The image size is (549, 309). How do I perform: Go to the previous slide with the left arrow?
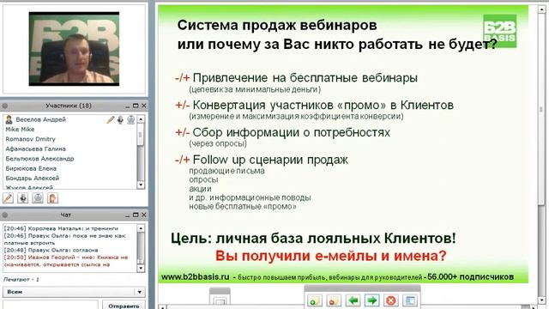(353, 300)
